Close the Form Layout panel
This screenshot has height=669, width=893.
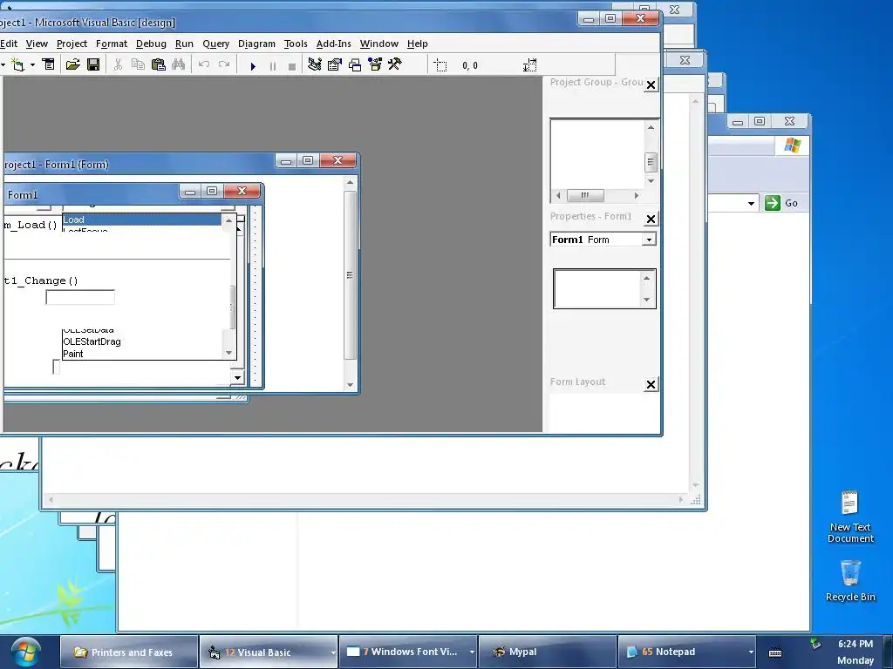coord(651,384)
